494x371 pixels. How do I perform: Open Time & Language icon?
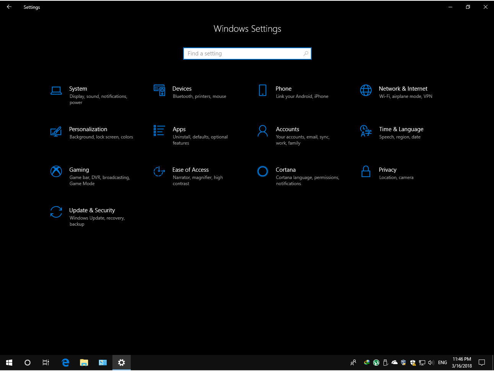pos(366,131)
